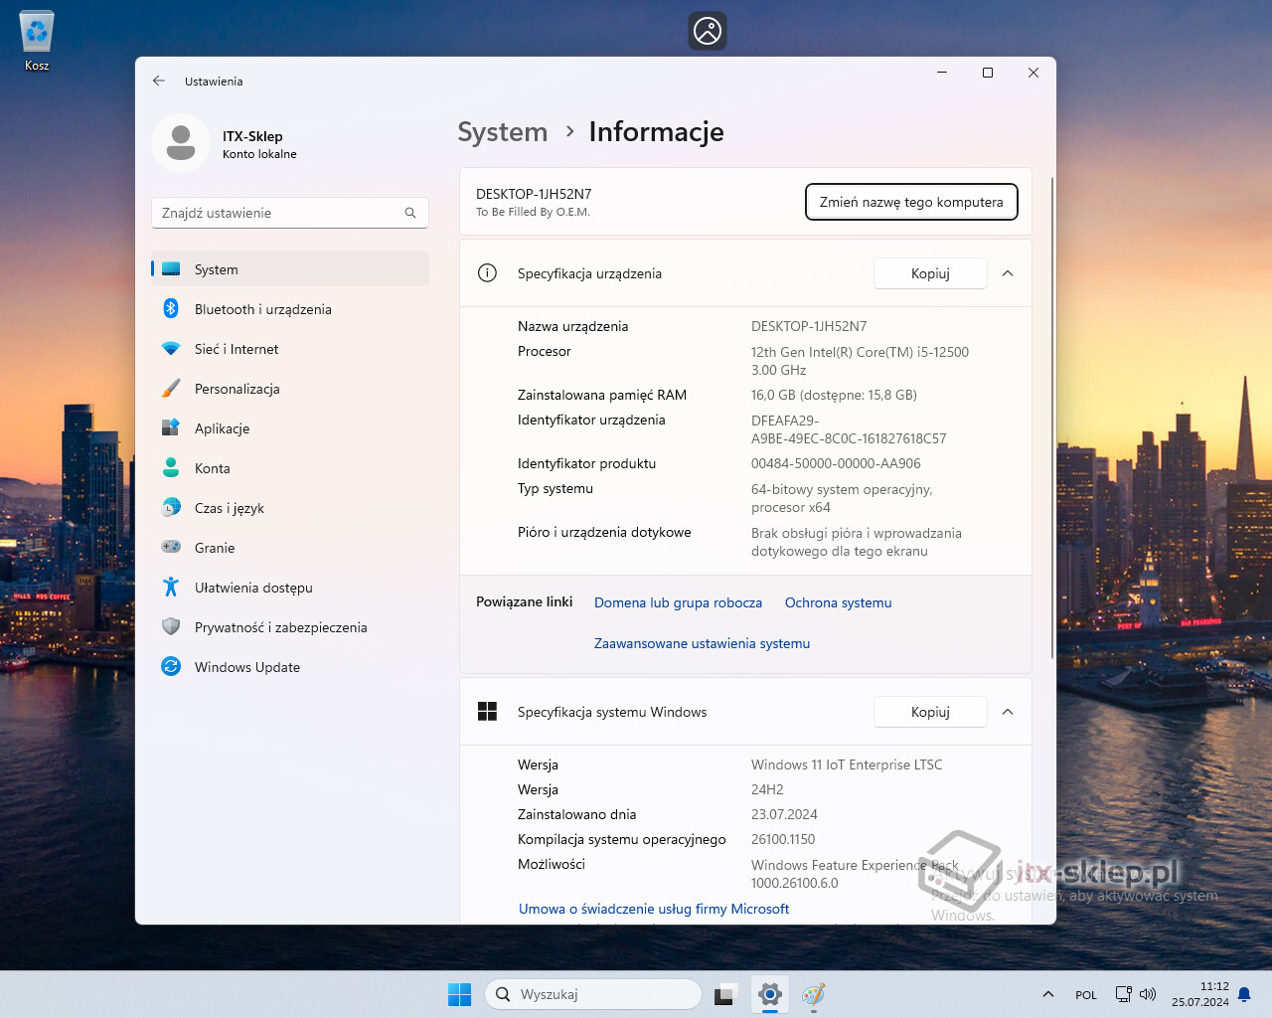Click the Konto lokalne account label

tap(259, 154)
